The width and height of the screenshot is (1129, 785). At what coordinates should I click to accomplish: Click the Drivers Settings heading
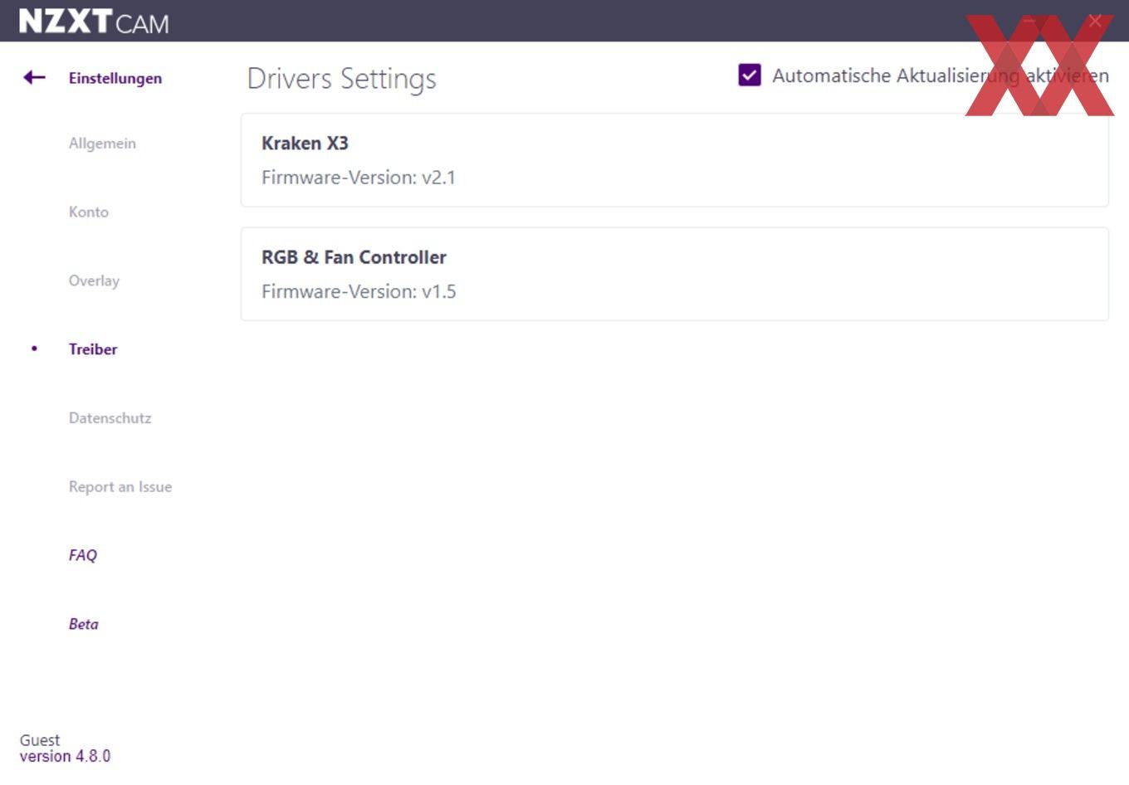[x=342, y=79]
